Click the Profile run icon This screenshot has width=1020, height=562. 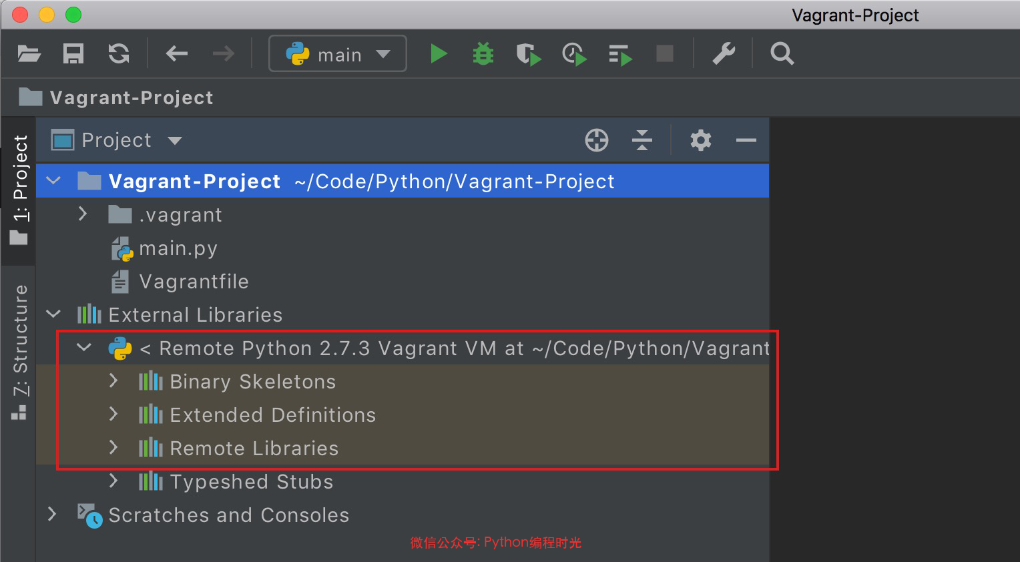(x=573, y=54)
